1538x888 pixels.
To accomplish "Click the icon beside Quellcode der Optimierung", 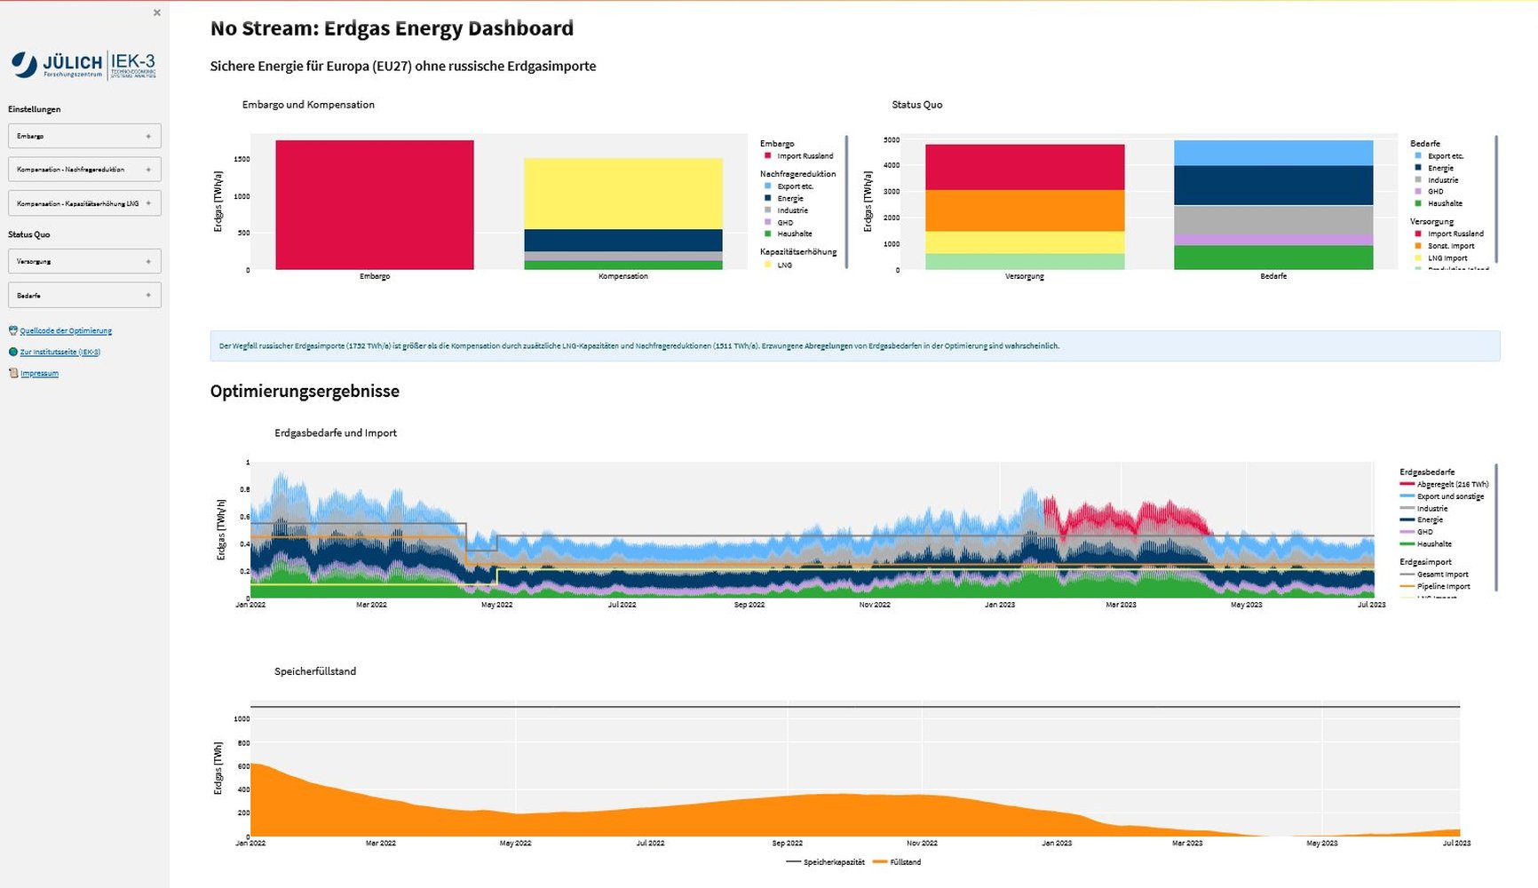I will coord(12,330).
